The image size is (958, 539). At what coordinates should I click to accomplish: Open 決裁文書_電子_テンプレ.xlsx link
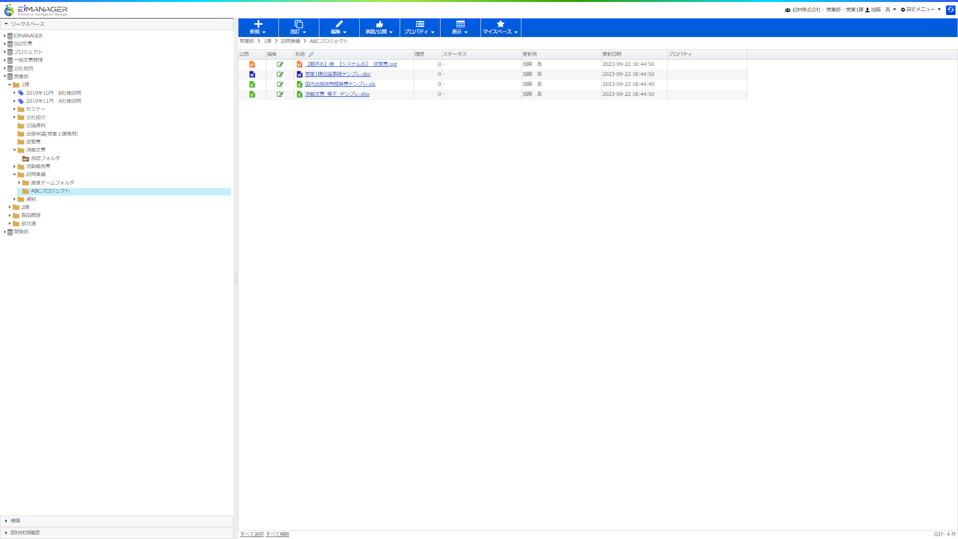[x=337, y=94]
